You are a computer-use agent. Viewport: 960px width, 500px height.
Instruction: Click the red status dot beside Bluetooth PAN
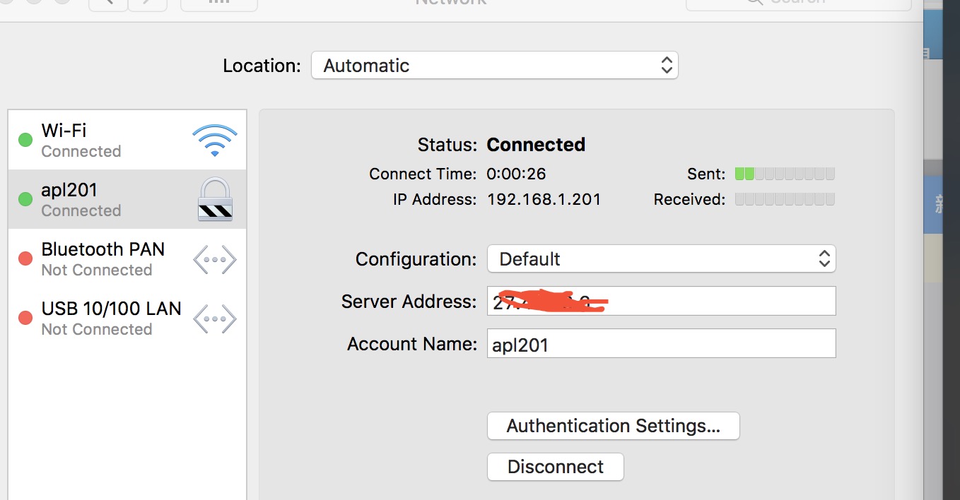25,258
